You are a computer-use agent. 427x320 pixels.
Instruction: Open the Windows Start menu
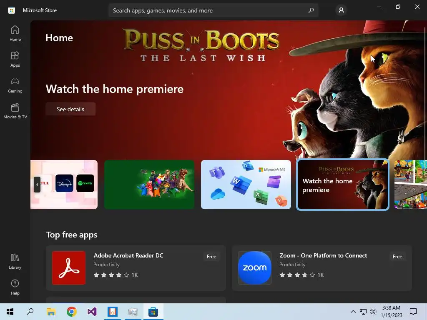pos(10,312)
